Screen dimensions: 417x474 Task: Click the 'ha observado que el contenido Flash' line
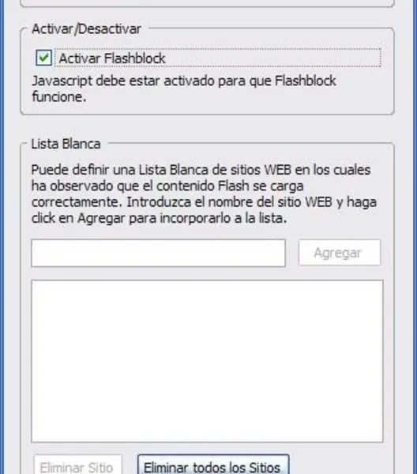click(167, 186)
